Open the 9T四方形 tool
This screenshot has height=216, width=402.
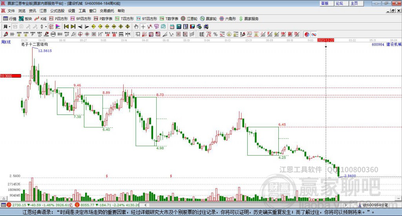tap(147, 19)
